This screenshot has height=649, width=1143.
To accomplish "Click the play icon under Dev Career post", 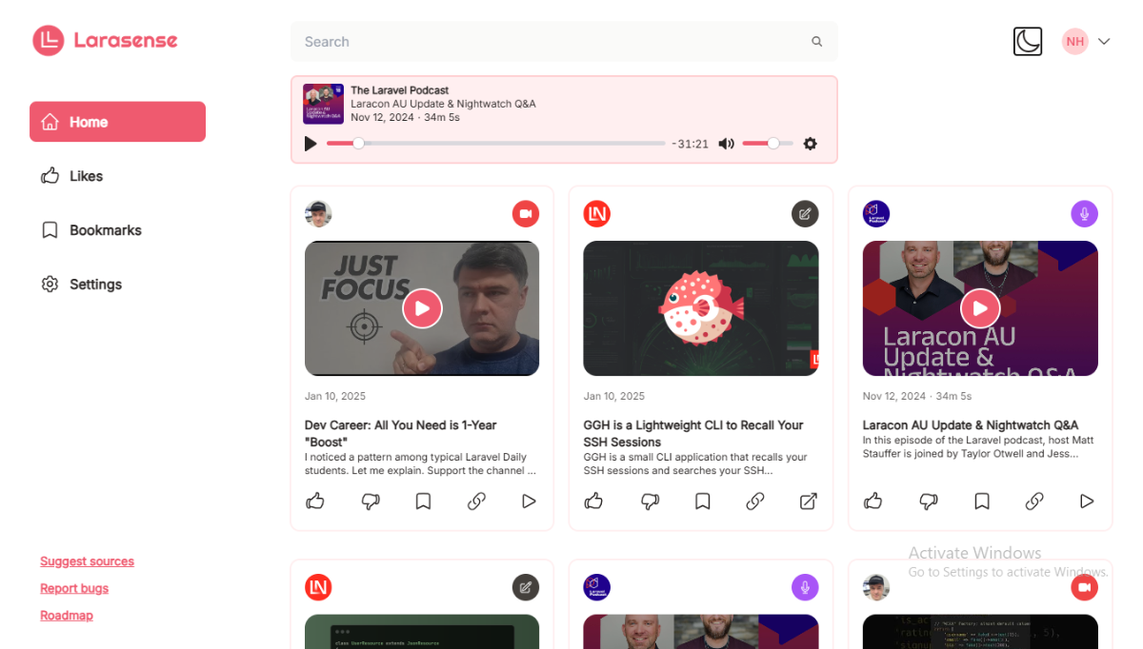I will coord(529,501).
